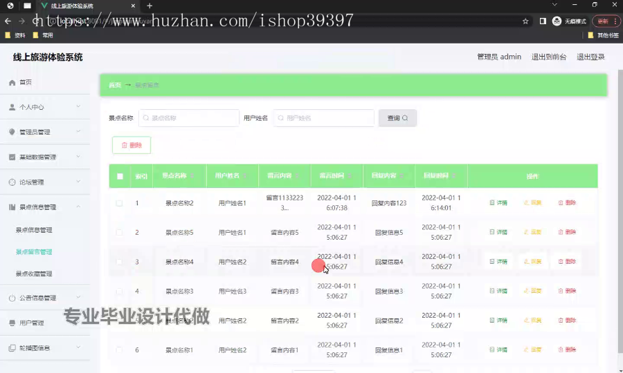Screen dimensions: 623x373
Task: Click 回复 for row 景点名称5
Action: tap(532, 232)
